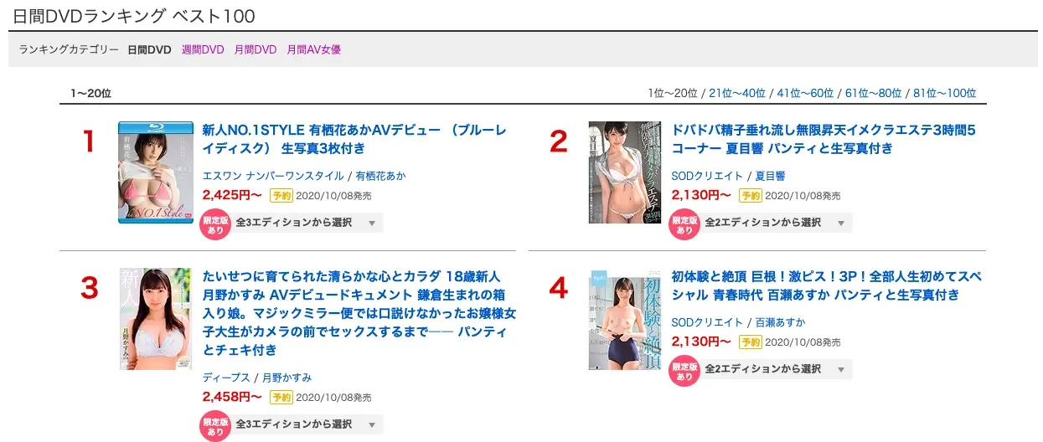Image resolution: width=1043 pixels, height=442 pixels.
Task: Click the 限定版あり badge under rank 3
Action: click(215, 426)
